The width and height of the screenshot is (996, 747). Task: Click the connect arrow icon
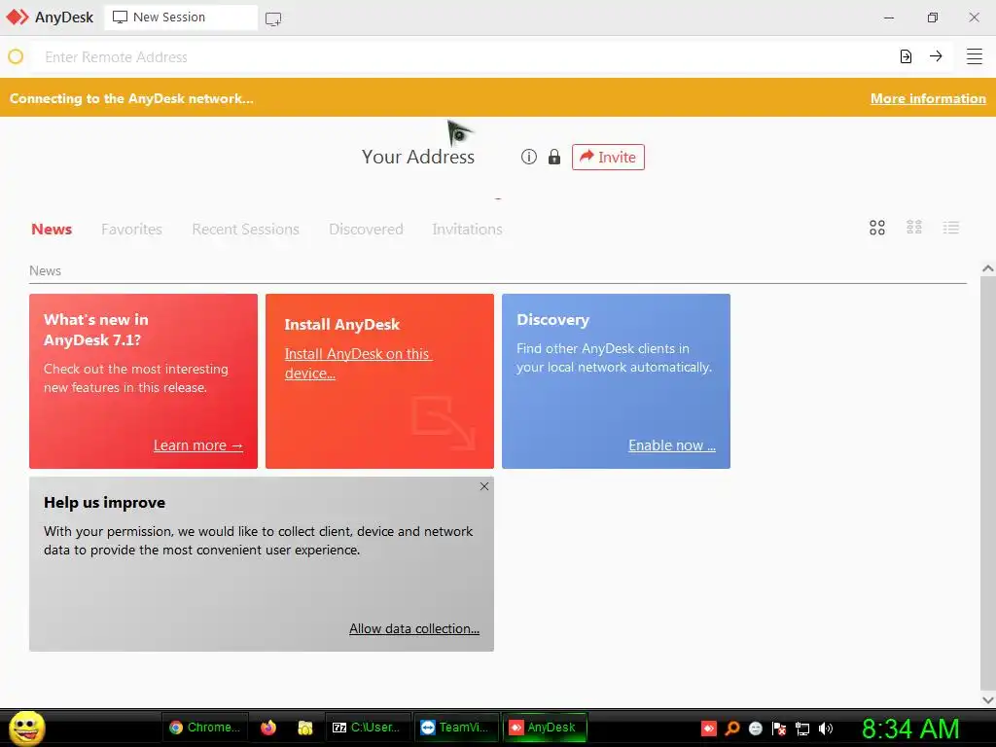[x=936, y=56]
